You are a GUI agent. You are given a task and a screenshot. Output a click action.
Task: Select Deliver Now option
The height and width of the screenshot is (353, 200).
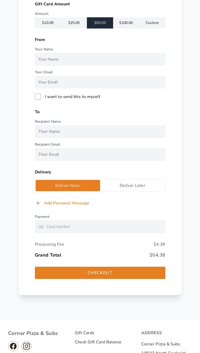coord(68,186)
